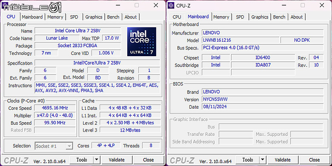Click Tools button in left window
Viewport: 332px width, 166px height.
point(82,160)
